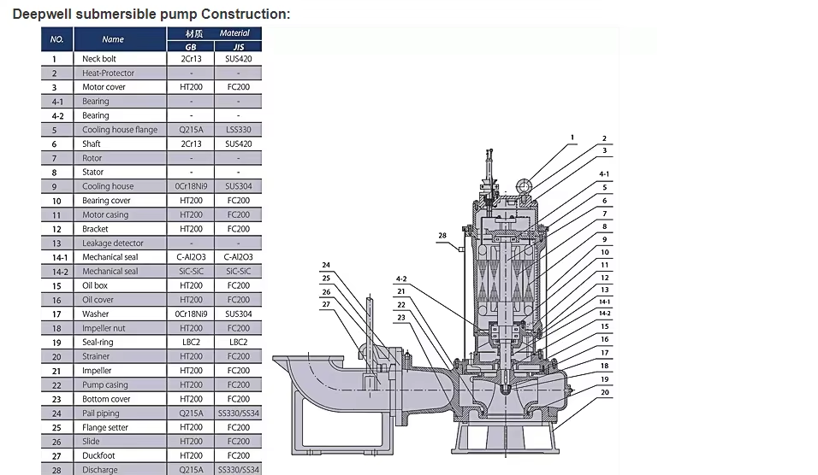
Task: Click the Deepwell submersible pump Construction heading
Action: pos(151,14)
